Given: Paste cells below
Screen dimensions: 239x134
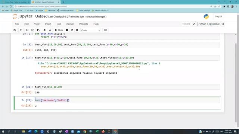Looking at the screenshot, I should click(x=38, y=30).
